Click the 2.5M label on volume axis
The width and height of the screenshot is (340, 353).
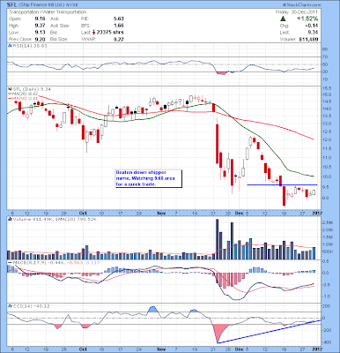pos(327,222)
